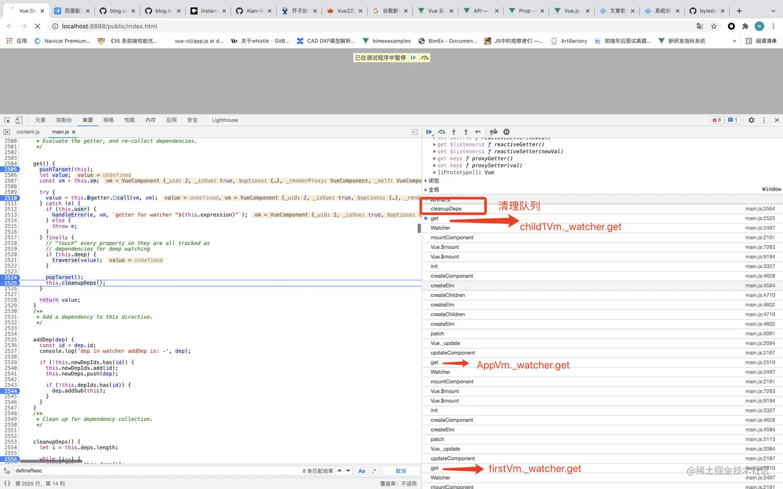Viewport: 783px width, 489px height.
Task: Toggle match case (Aa) in search
Action: (361, 471)
